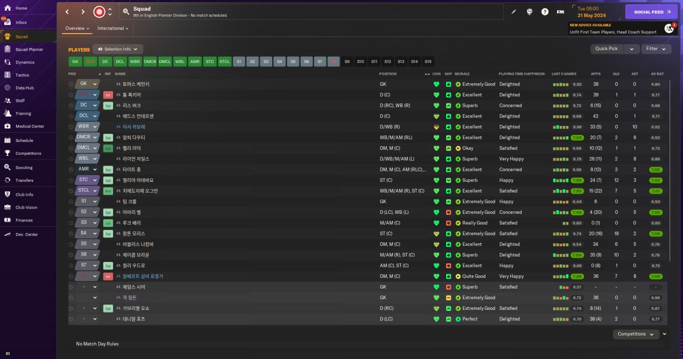The image size is (683, 359).
Task: Open the Filter dropdown
Action: [656, 49]
